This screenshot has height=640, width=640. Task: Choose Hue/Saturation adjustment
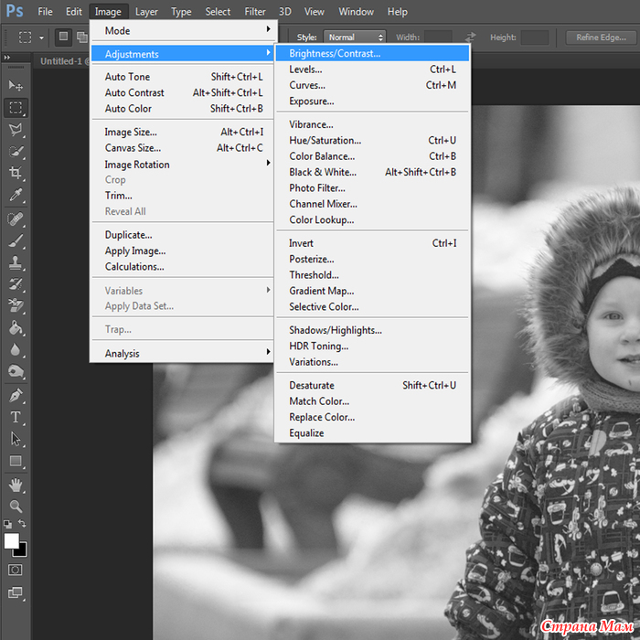pyautogui.click(x=372, y=141)
